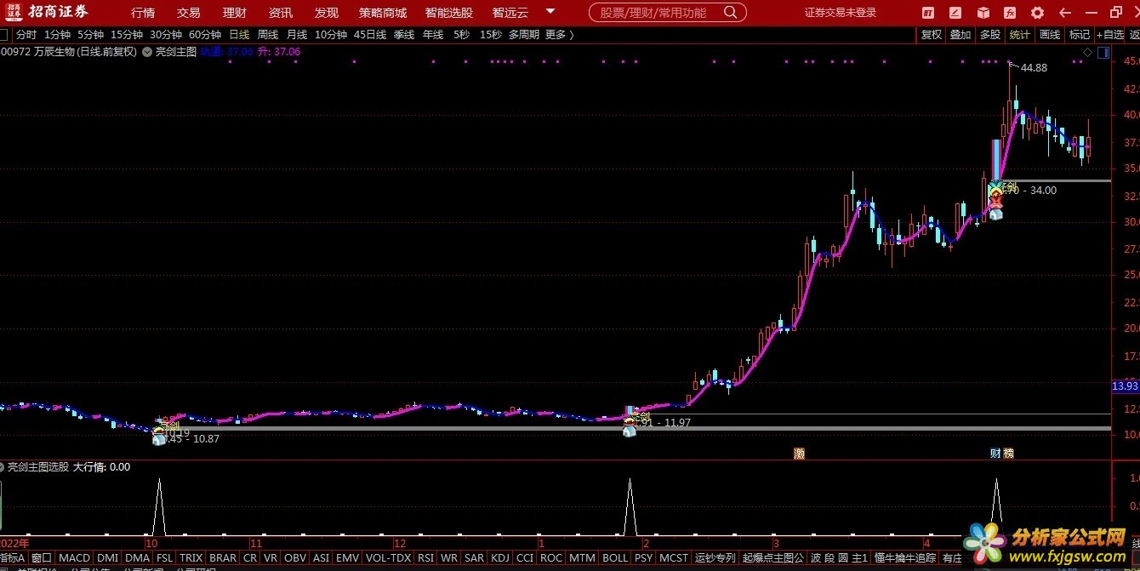Select the BOLL indicator tab
This screenshot has width=1140, height=571.
click(x=614, y=558)
